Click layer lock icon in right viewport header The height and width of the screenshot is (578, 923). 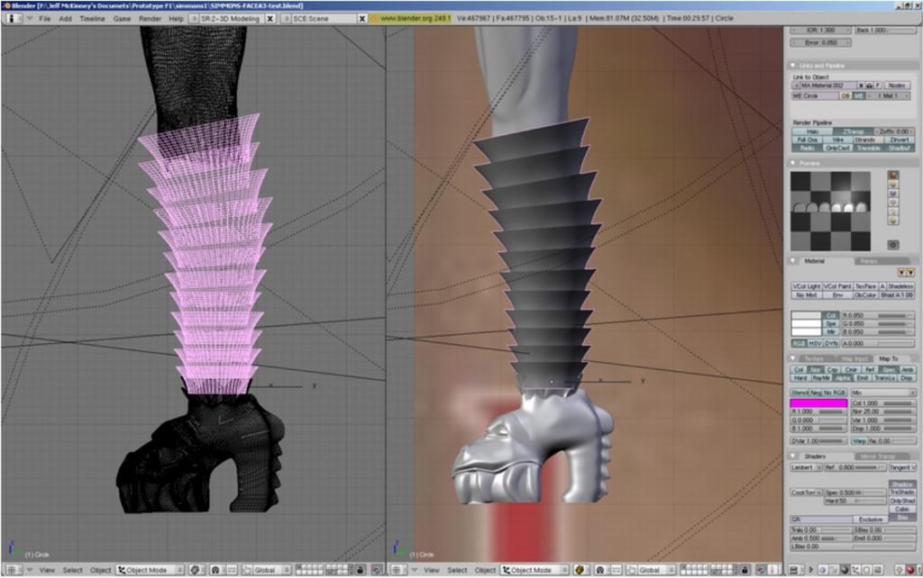point(745,570)
